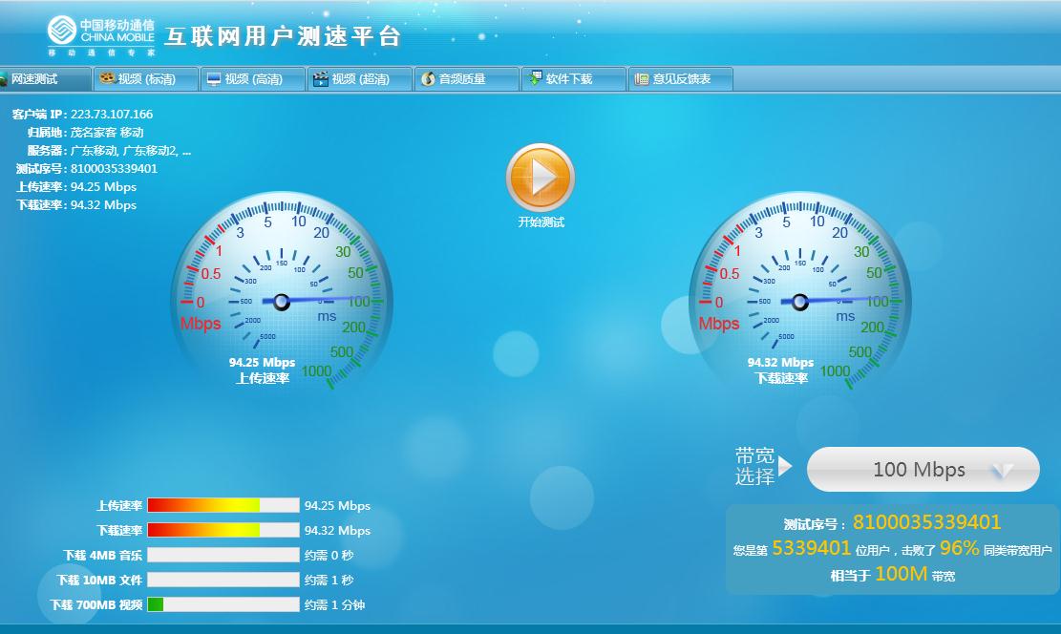Click the yellow test serial number 8100035339401
1061x634 pixels.
(926, 522)
